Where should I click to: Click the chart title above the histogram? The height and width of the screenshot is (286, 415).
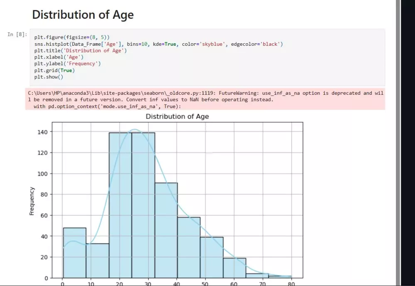click(177, 117)
